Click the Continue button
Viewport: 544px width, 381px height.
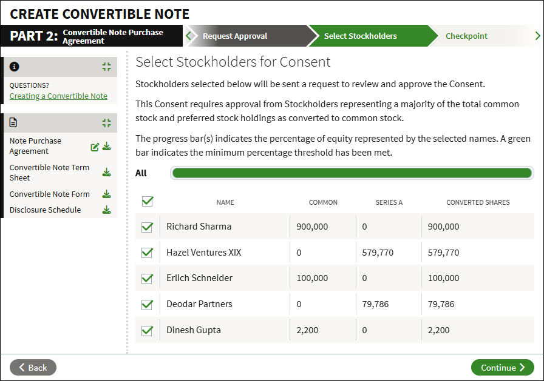coord(502,368)
